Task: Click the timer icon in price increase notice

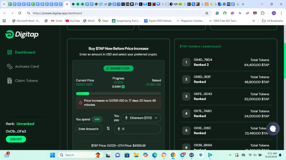Action: (80, 103)
